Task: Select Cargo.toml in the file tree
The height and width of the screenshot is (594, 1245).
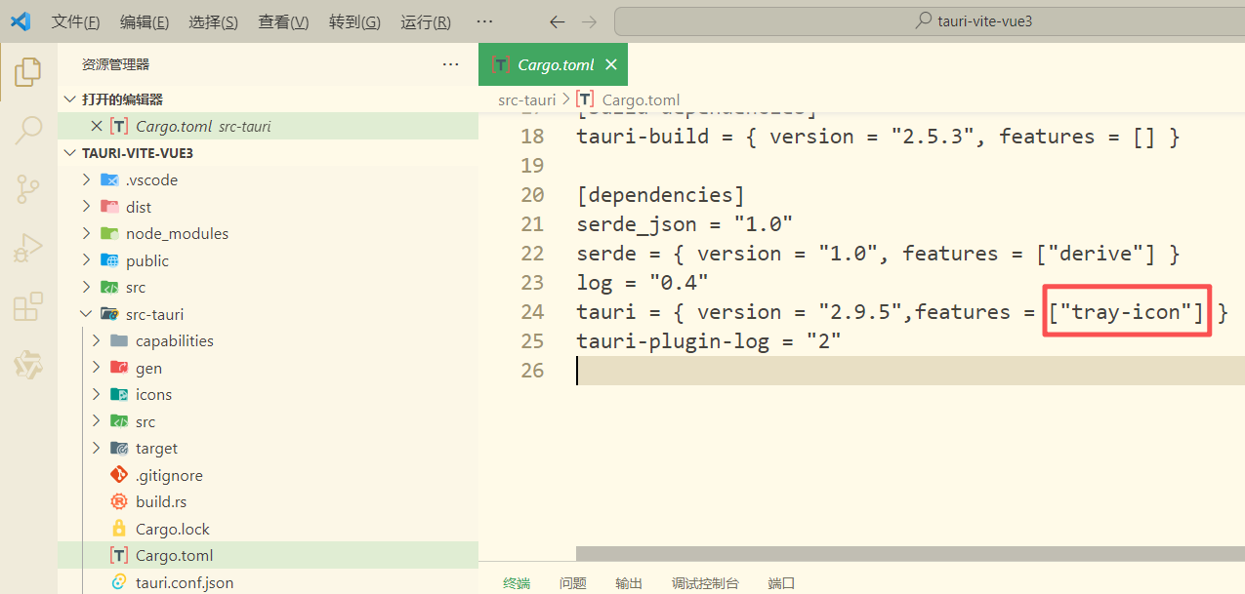Action: [268, 555]
